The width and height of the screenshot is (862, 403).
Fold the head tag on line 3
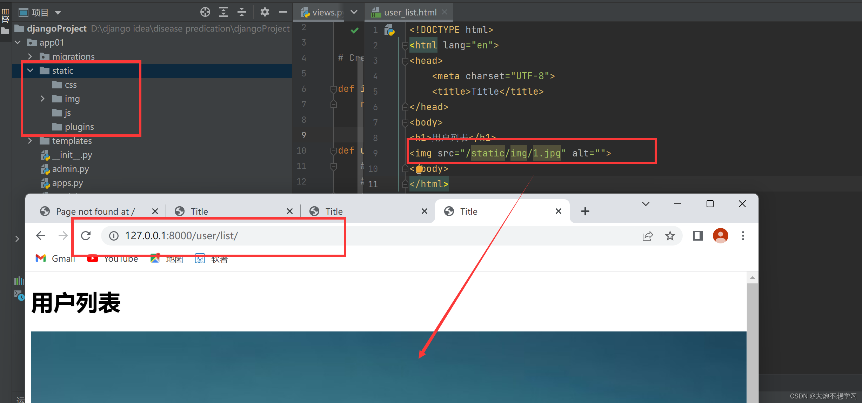pos(405,61)
